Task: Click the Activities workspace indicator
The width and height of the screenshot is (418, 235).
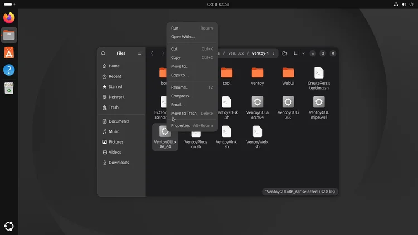Action: [x=9, y=4]
